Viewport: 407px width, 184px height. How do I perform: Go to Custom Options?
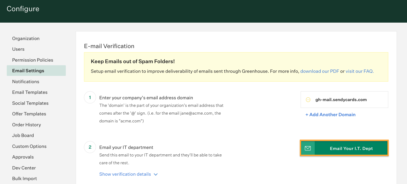tap(29, 146)
